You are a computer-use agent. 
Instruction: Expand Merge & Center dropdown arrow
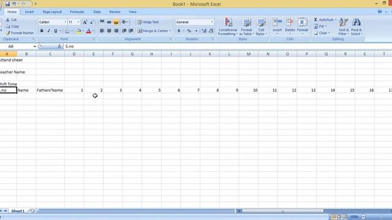tap(170, 31)
